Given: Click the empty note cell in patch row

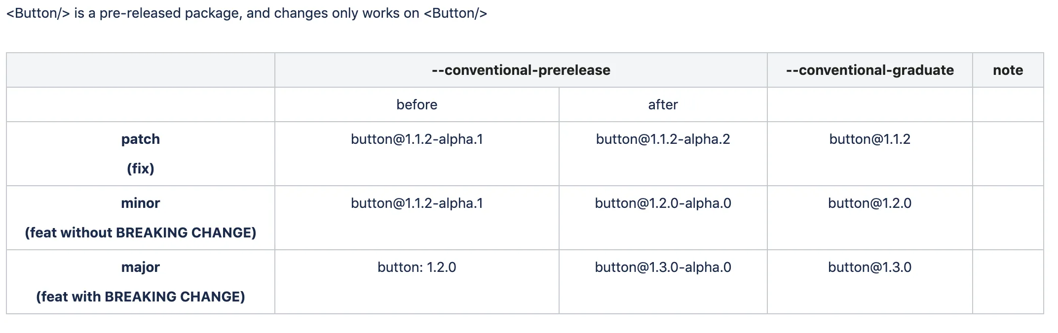Looking at the screenshot, I should [x=1008, y=154].
